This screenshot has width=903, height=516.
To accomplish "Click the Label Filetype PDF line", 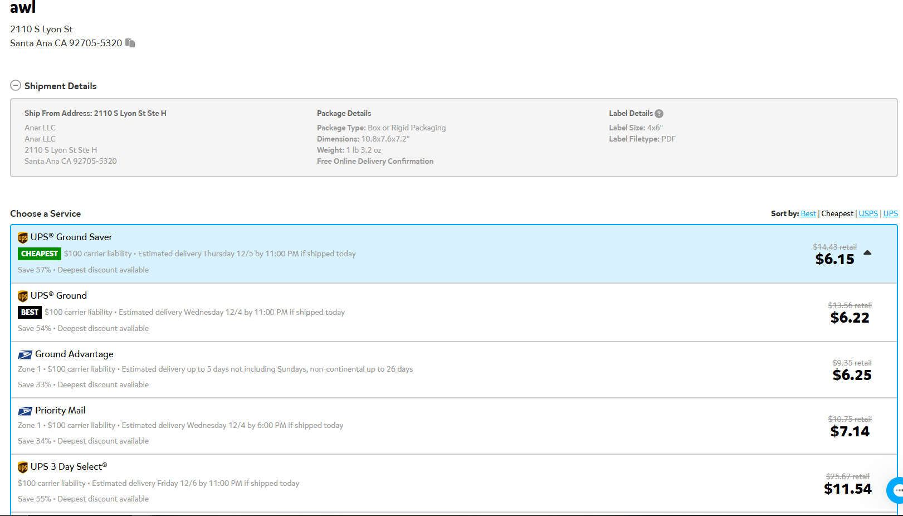I will click(642, 139).
